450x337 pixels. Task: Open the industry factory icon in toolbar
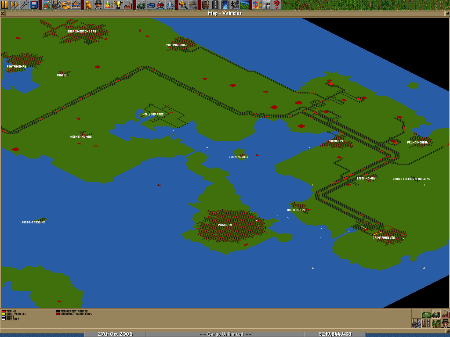point(128,5)
